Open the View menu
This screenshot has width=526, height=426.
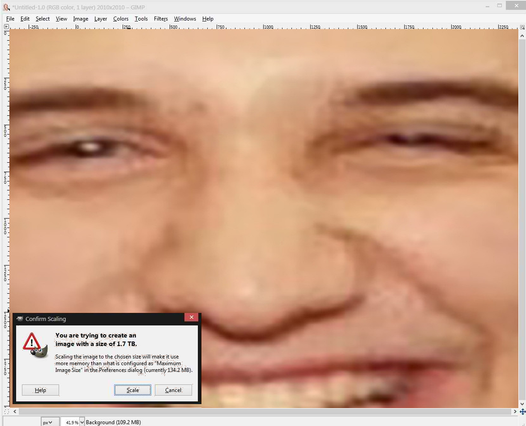click(61, 19)
